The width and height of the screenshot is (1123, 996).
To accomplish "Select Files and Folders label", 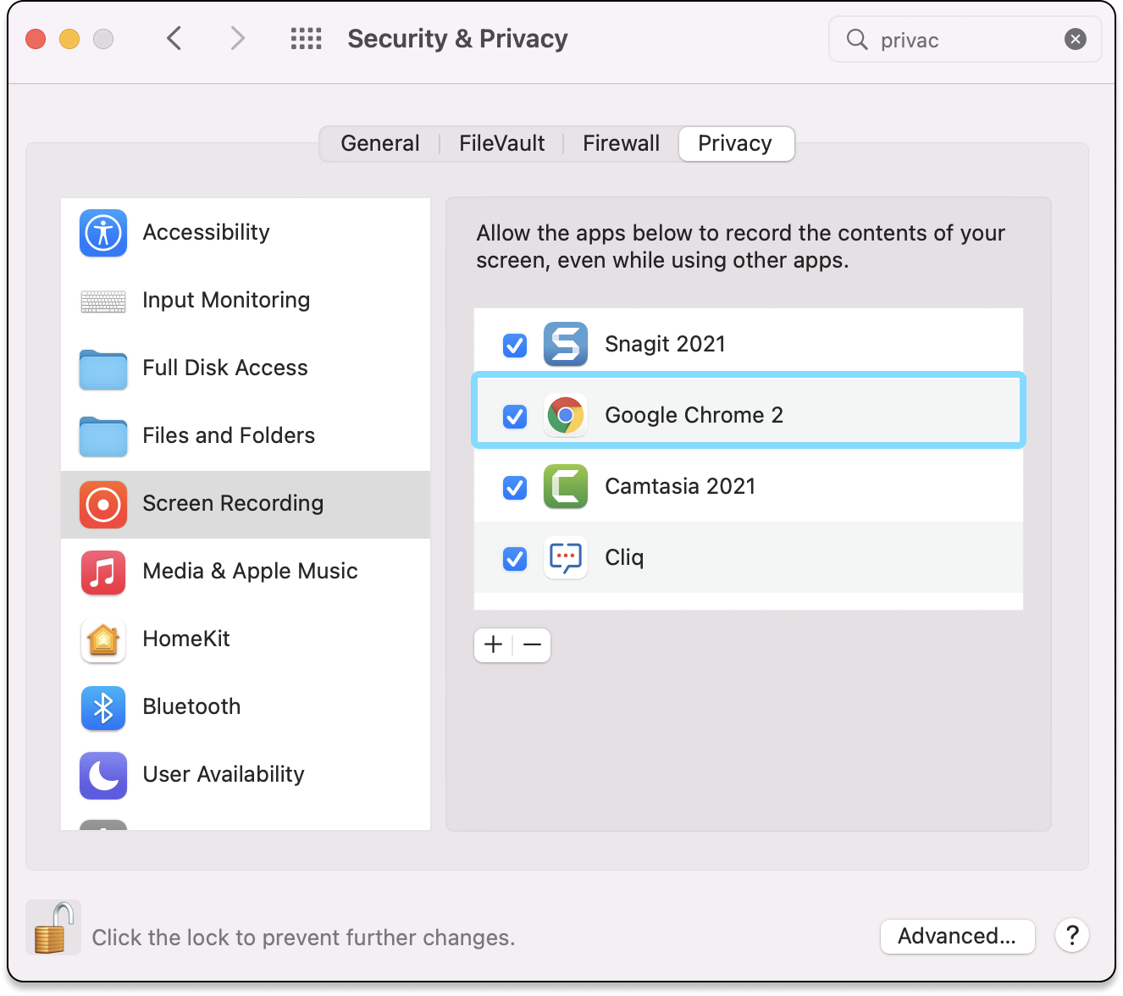I will (229, 435).
